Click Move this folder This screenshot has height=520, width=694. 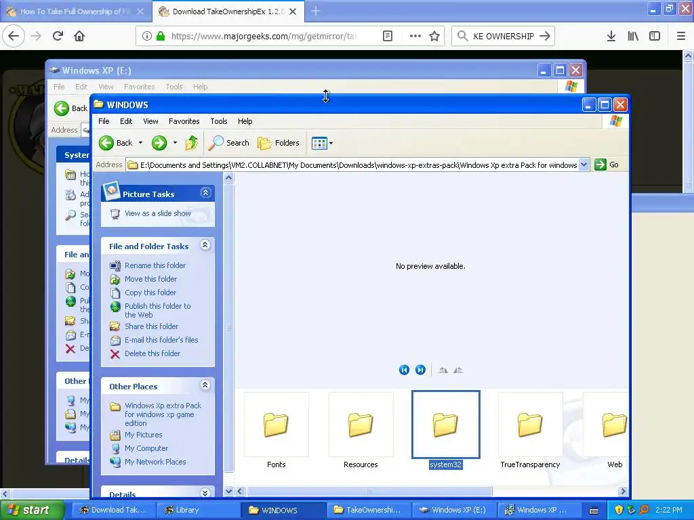pos(150,279)
